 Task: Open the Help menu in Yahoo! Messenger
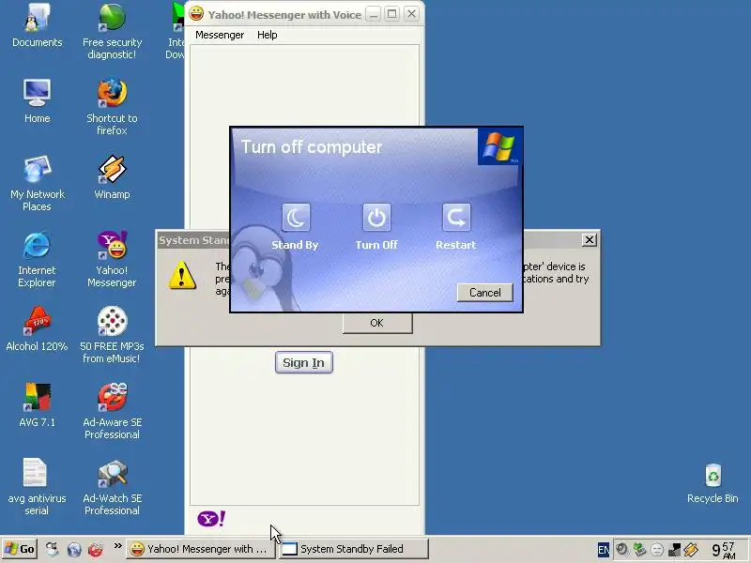(267, 35)
